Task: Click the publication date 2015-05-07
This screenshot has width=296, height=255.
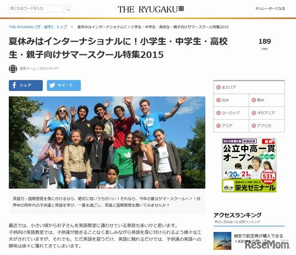Action: pyautogui.click(x=49, y=68)
